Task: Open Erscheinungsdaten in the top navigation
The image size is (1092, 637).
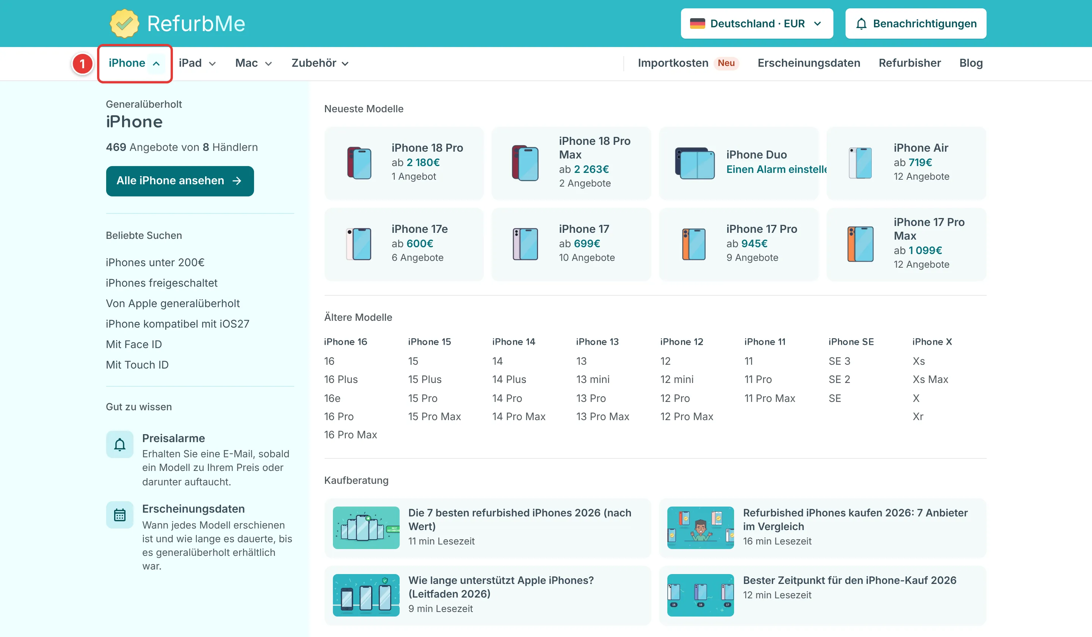Action: click(x=809, y=63)
